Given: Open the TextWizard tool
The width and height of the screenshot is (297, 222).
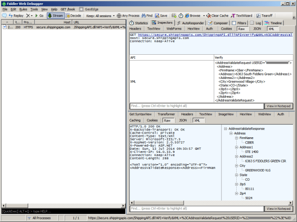Looking at the screenshot, I should click(243, 15).
